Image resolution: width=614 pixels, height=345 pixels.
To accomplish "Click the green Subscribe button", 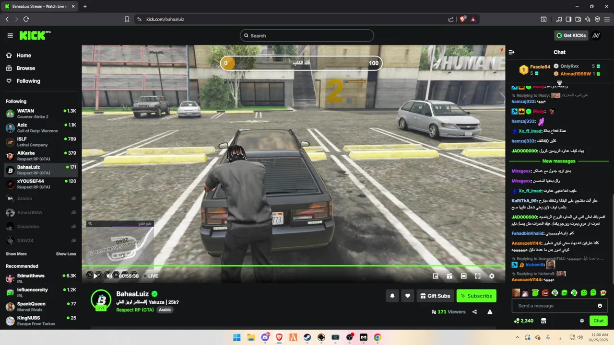I will tap(476, 296).
